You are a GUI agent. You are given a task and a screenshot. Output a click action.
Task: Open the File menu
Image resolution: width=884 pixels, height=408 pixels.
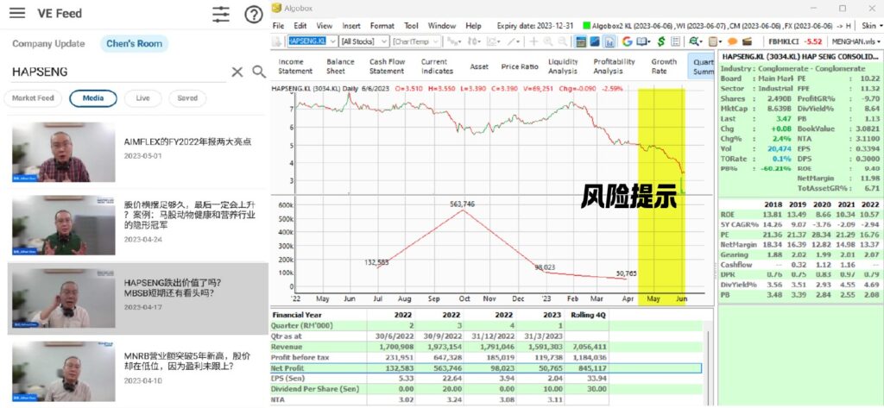pyautogui.click(x=279, y=26)
